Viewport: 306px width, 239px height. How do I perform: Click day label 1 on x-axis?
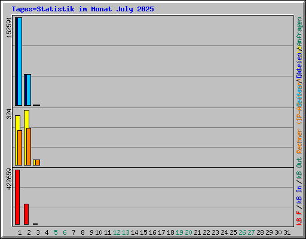pos(20,232)
